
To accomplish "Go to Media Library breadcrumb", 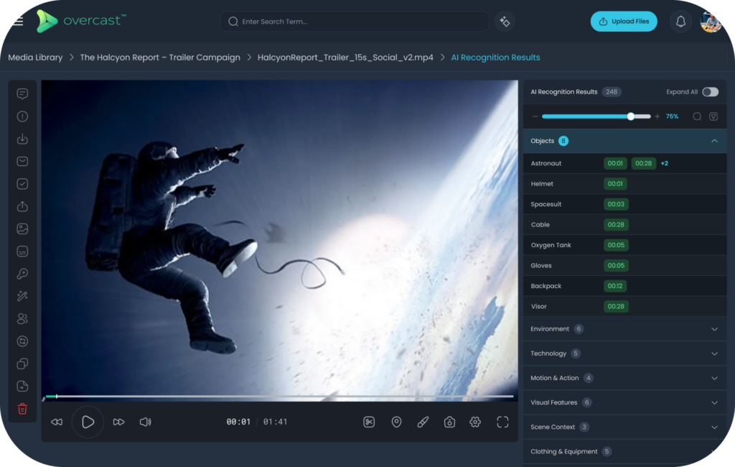I will pyautogui.click(x=35, y=57).
